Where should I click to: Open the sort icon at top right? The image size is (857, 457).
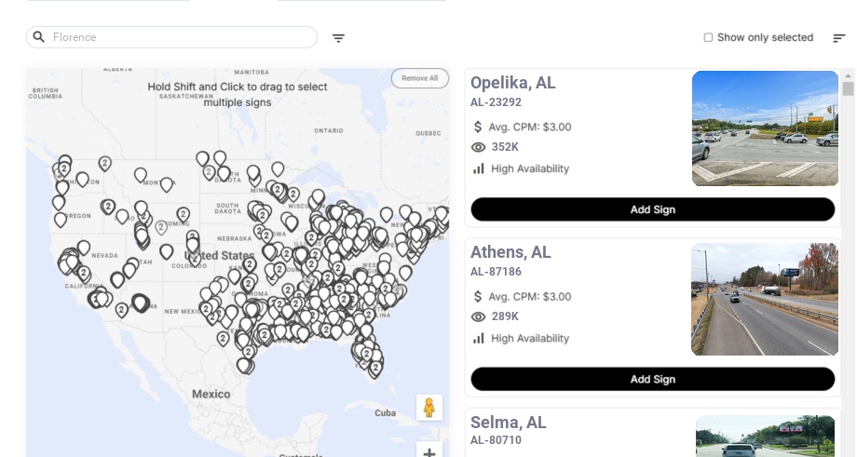coord(838,38)
